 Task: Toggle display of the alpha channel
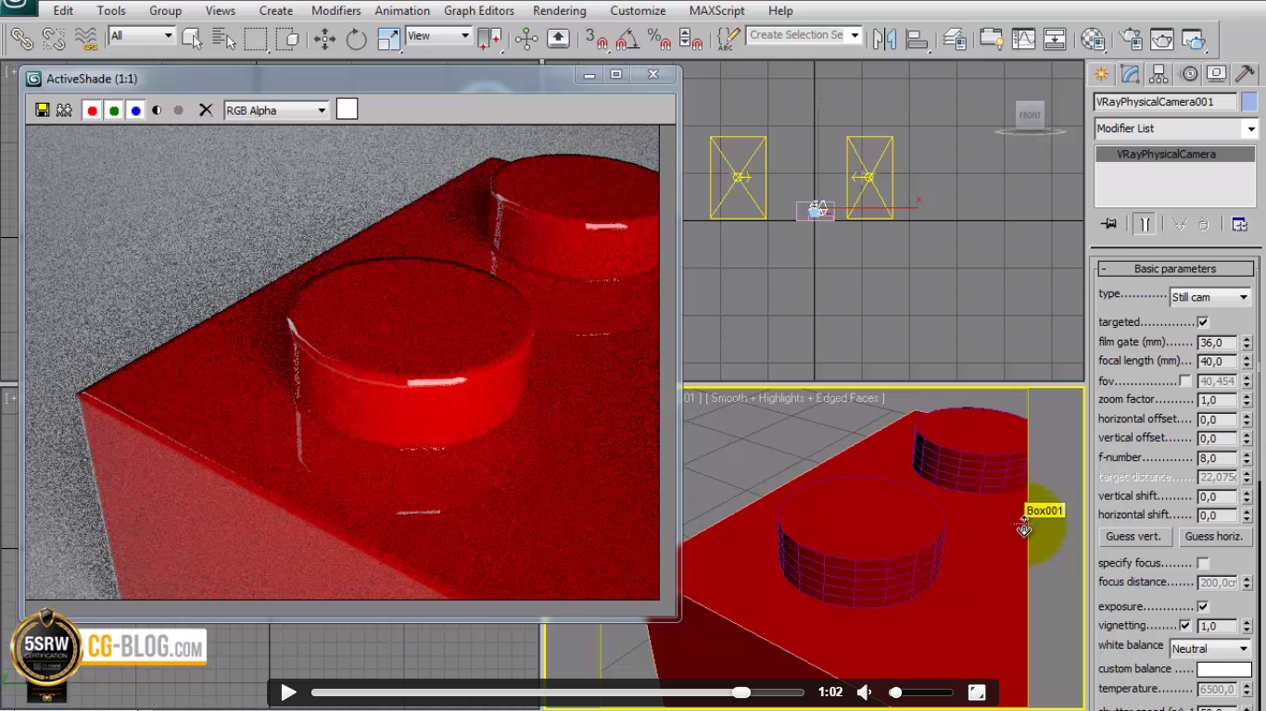157,110
